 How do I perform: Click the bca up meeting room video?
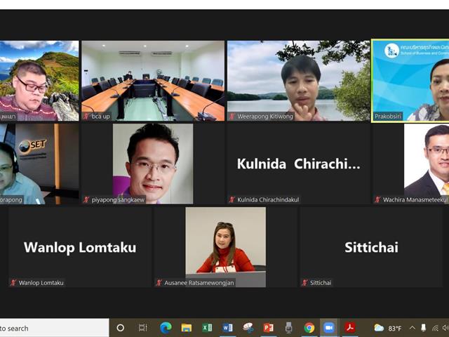[153, 81]
